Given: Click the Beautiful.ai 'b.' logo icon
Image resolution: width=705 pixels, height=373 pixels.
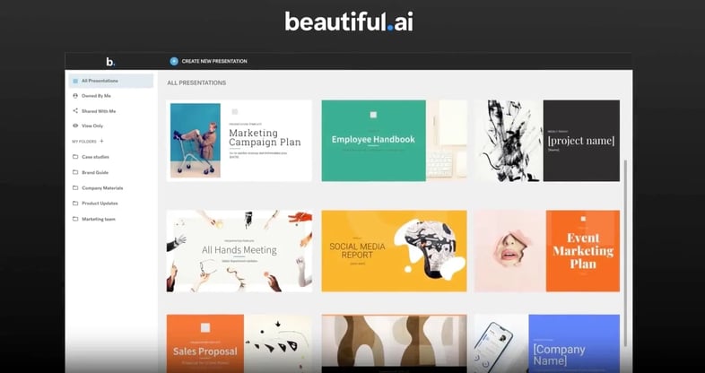Looking at the screenshot, I should tap(110, 61).
